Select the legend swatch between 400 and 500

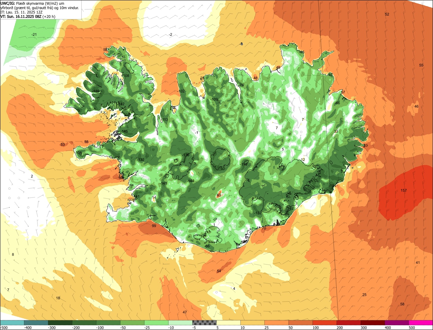pos(396,323)
